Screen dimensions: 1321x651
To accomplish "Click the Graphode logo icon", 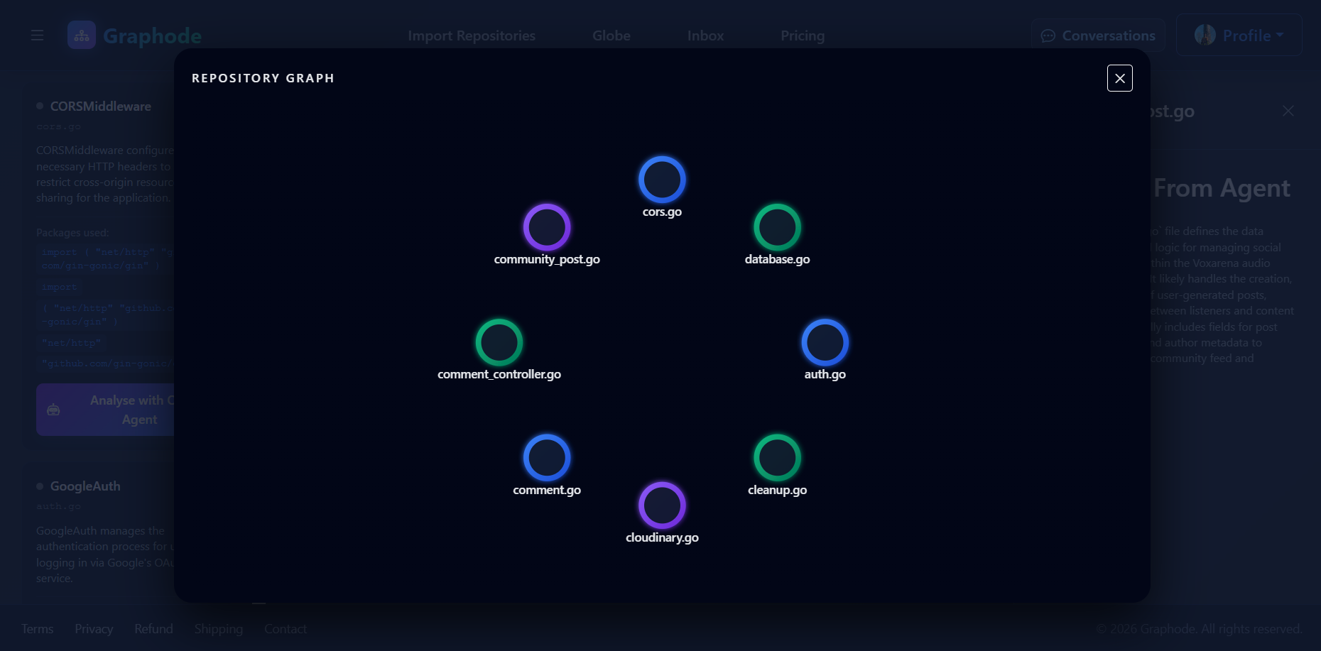I will point(81,34).
